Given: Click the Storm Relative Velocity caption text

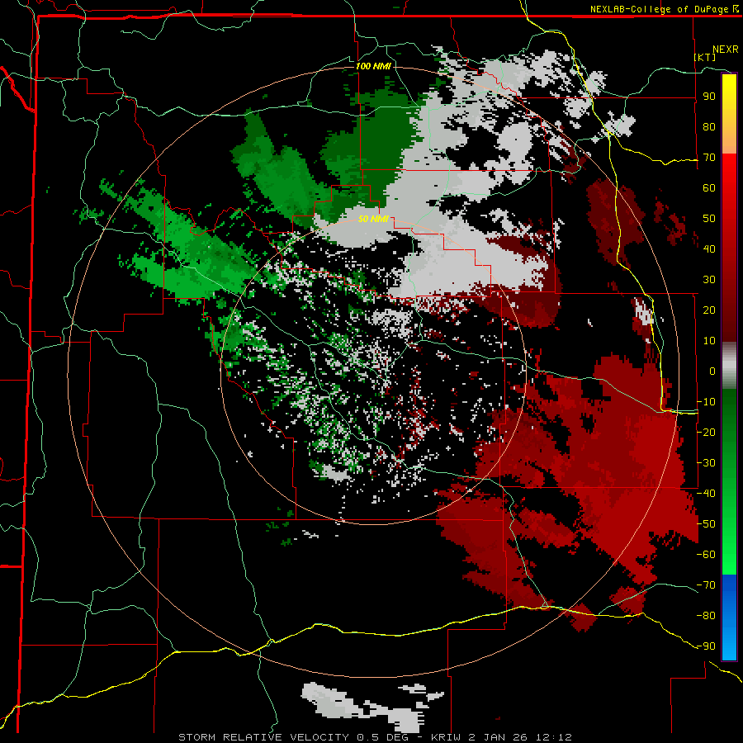Looking at the screenshot, I should (375, 737).
